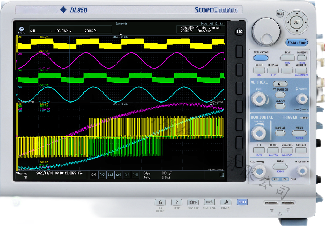The height and width of the screenshot is (226, 325).
Task: Open the on-screen MENU icon
Action: [x=22, y=30]
